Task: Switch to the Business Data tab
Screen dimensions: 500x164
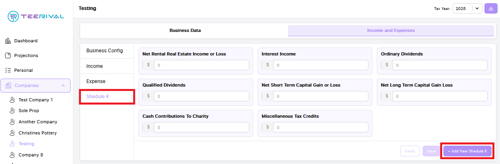Action: [185, 30]
